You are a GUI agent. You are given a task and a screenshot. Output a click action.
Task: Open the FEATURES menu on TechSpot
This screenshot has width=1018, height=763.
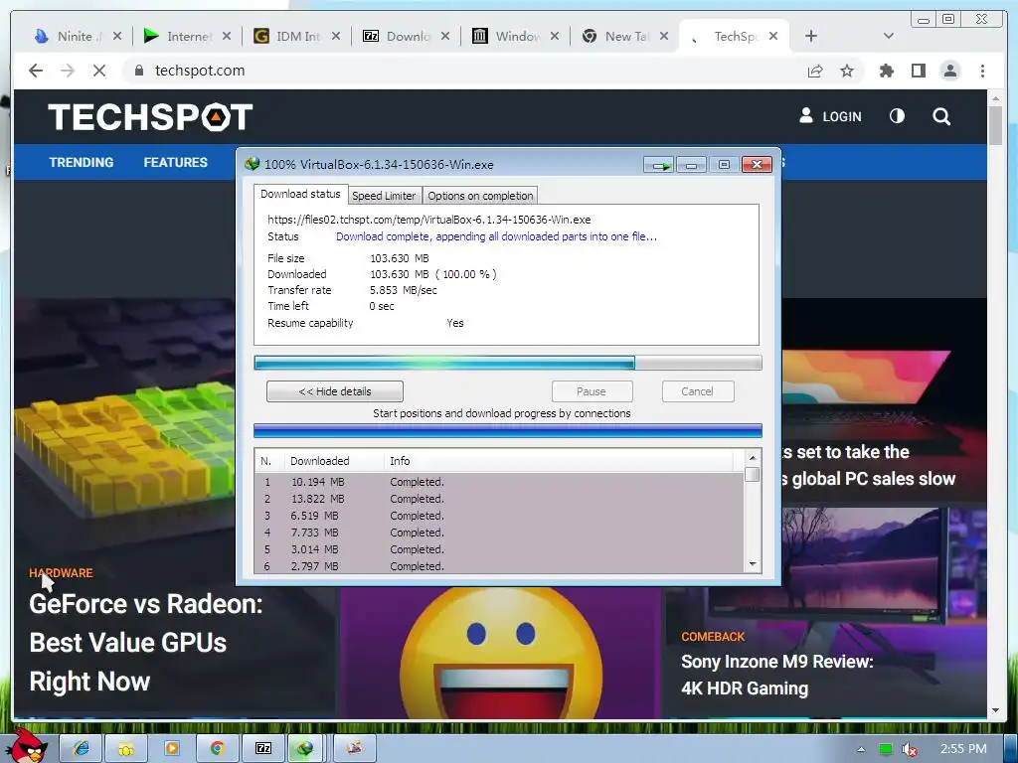pyautogui.click(x=175, y=162)
